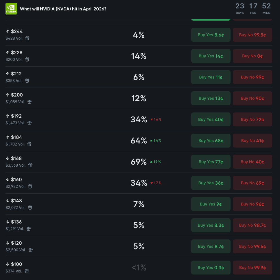Click the NVIDIA logo icon in the header
Viewport: 280px width, 280px height.
tap(11, 9)
